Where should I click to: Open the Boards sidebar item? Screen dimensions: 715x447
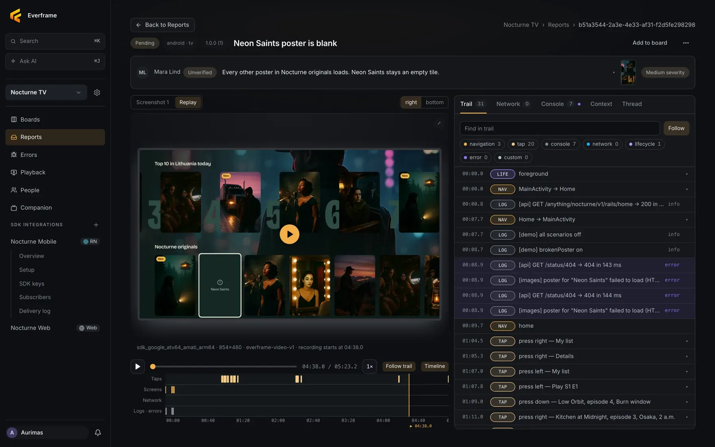click(x=55, y=120)
